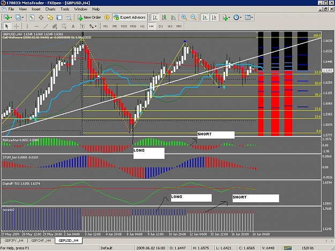Switch chart to bar chart style

[x=155, y=18]
